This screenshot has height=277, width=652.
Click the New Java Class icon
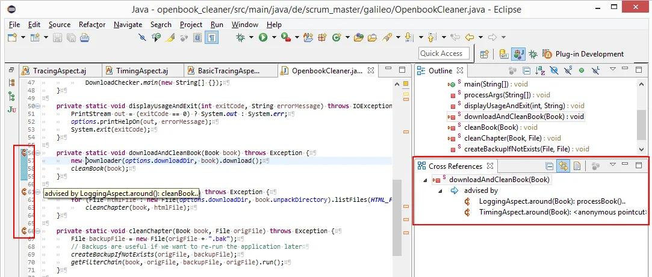(336, 38)
